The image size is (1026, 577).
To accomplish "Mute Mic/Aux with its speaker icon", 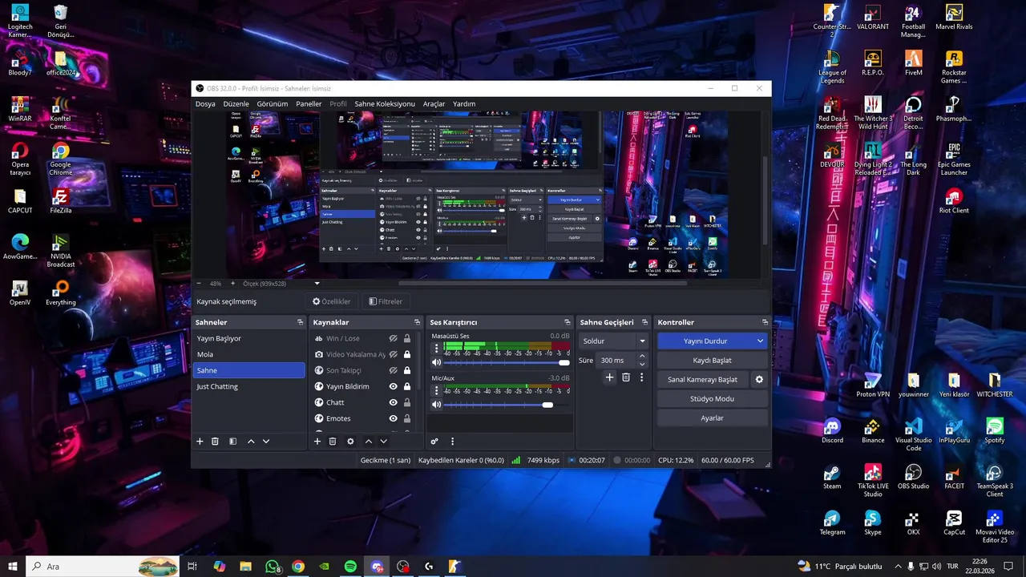I will (437, 405).
